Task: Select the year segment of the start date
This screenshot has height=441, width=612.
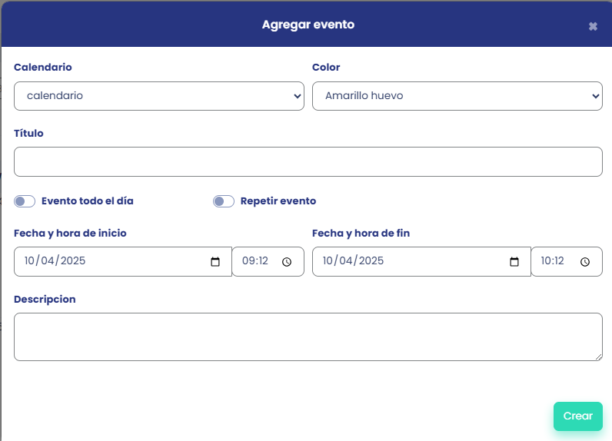Action: 73,261
